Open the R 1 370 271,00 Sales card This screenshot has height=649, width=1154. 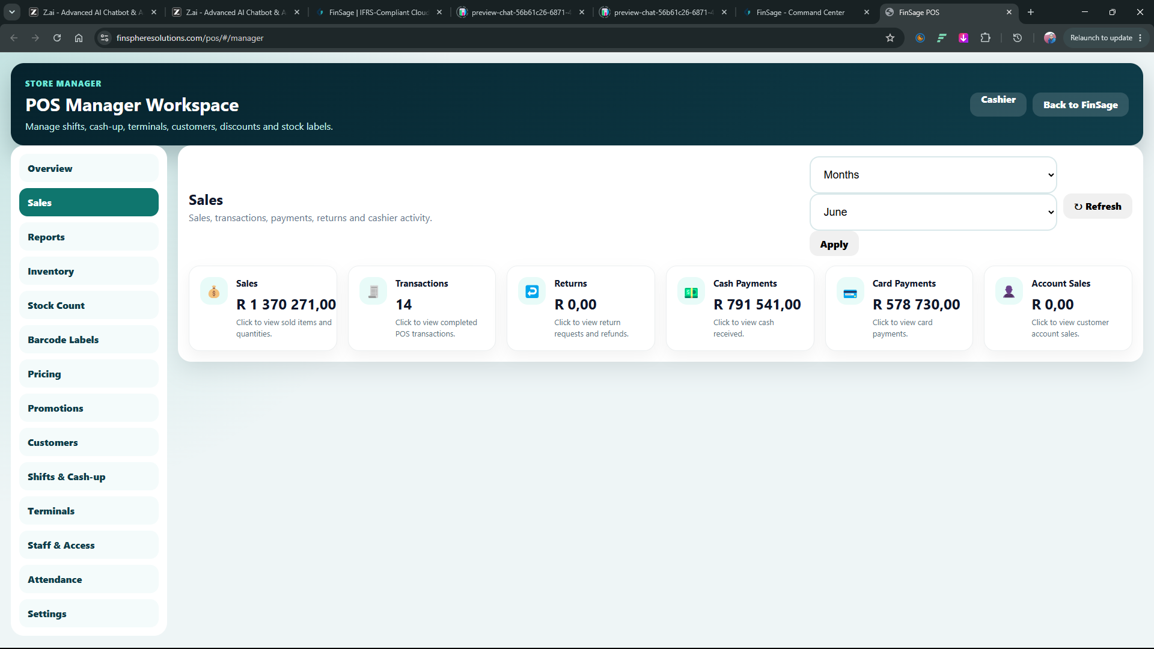tap(263, 308)
